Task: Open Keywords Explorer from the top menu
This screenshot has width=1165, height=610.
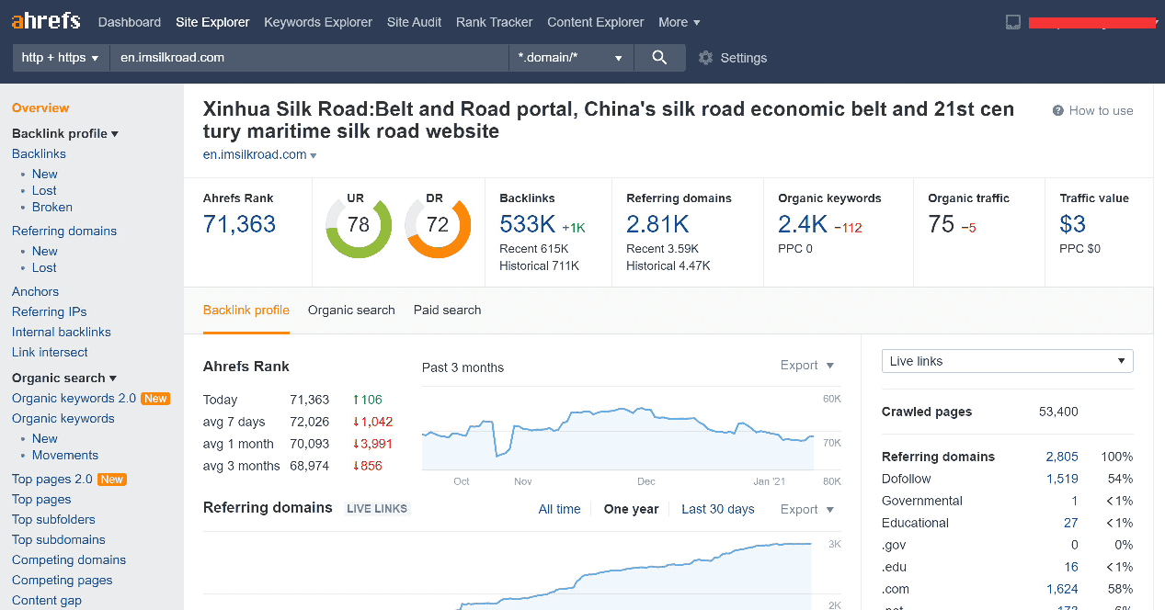Action: 318,22
